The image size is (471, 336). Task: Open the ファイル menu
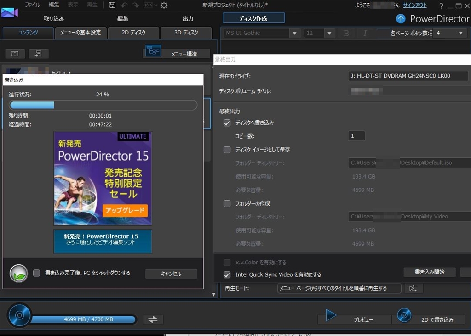[32, 5]
